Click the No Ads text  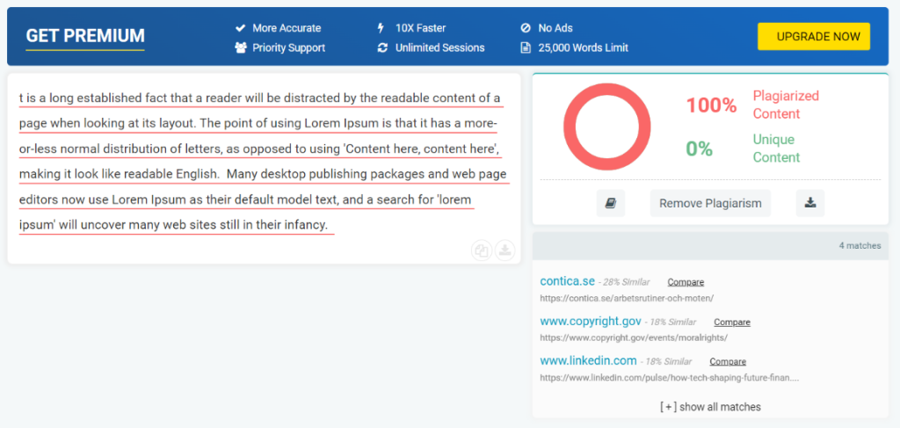click(555, 28)
